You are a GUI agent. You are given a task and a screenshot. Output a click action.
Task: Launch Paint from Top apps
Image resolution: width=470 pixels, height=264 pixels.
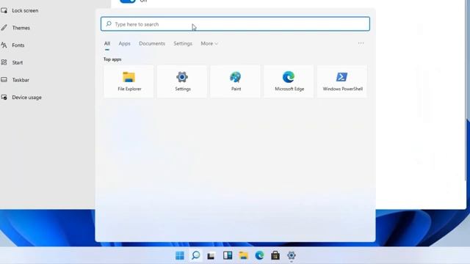(x=236, y=81)
